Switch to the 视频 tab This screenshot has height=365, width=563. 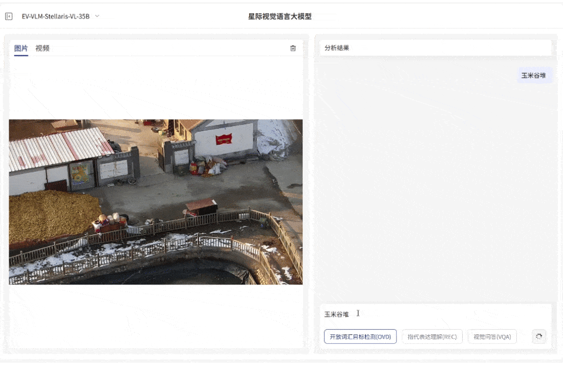(42, 48)
